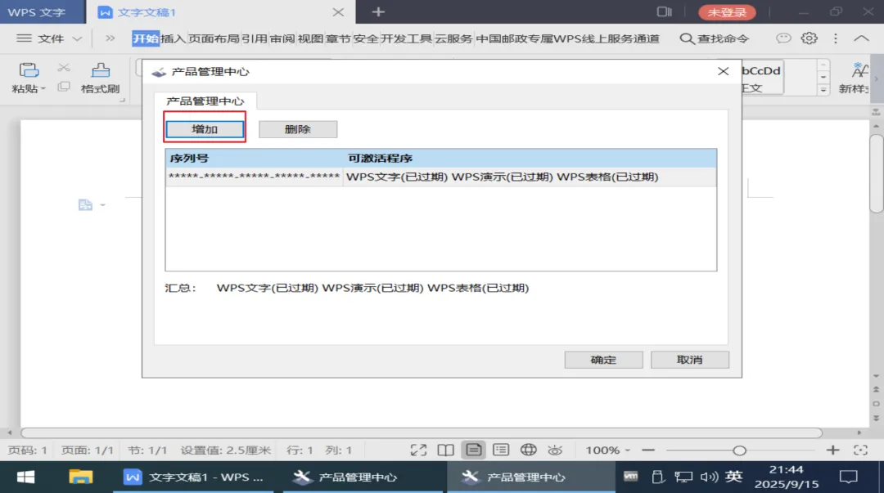Open the 视图 ribbon tab
This screenshot has height=493, width=884.
(x=310, y=38)
